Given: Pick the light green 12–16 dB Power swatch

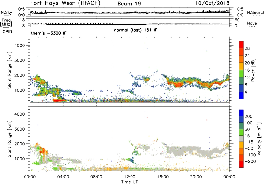Looking at the screenshot, I should coord(241,74).
